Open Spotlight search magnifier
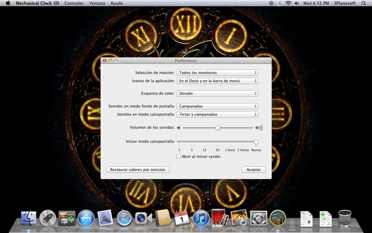Viewport: 372px width, 233px height. [x=364, y=3]
